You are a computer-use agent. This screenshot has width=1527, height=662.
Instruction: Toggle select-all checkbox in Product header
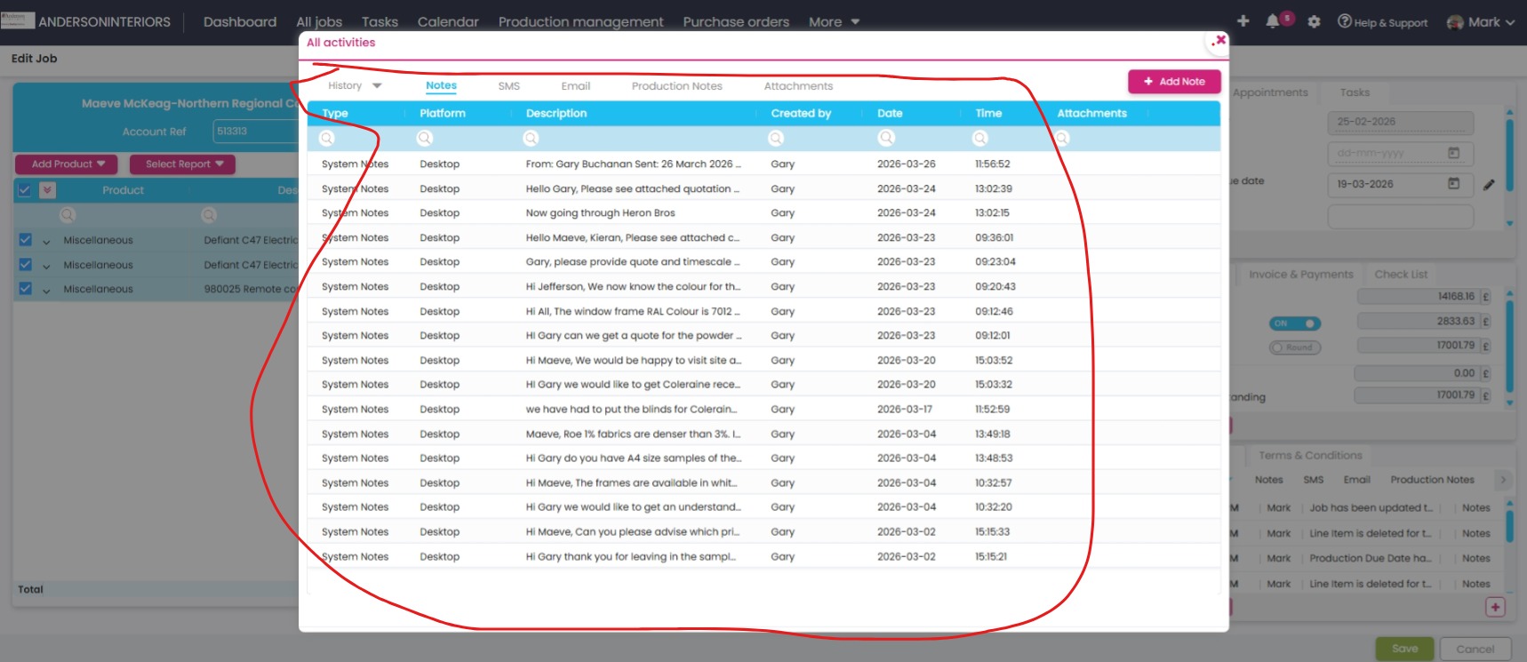pos(25,190)
